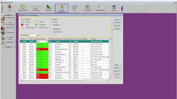Select room 0501 in the table
Viewport: 177px width, 99px height.
(64, 72)
